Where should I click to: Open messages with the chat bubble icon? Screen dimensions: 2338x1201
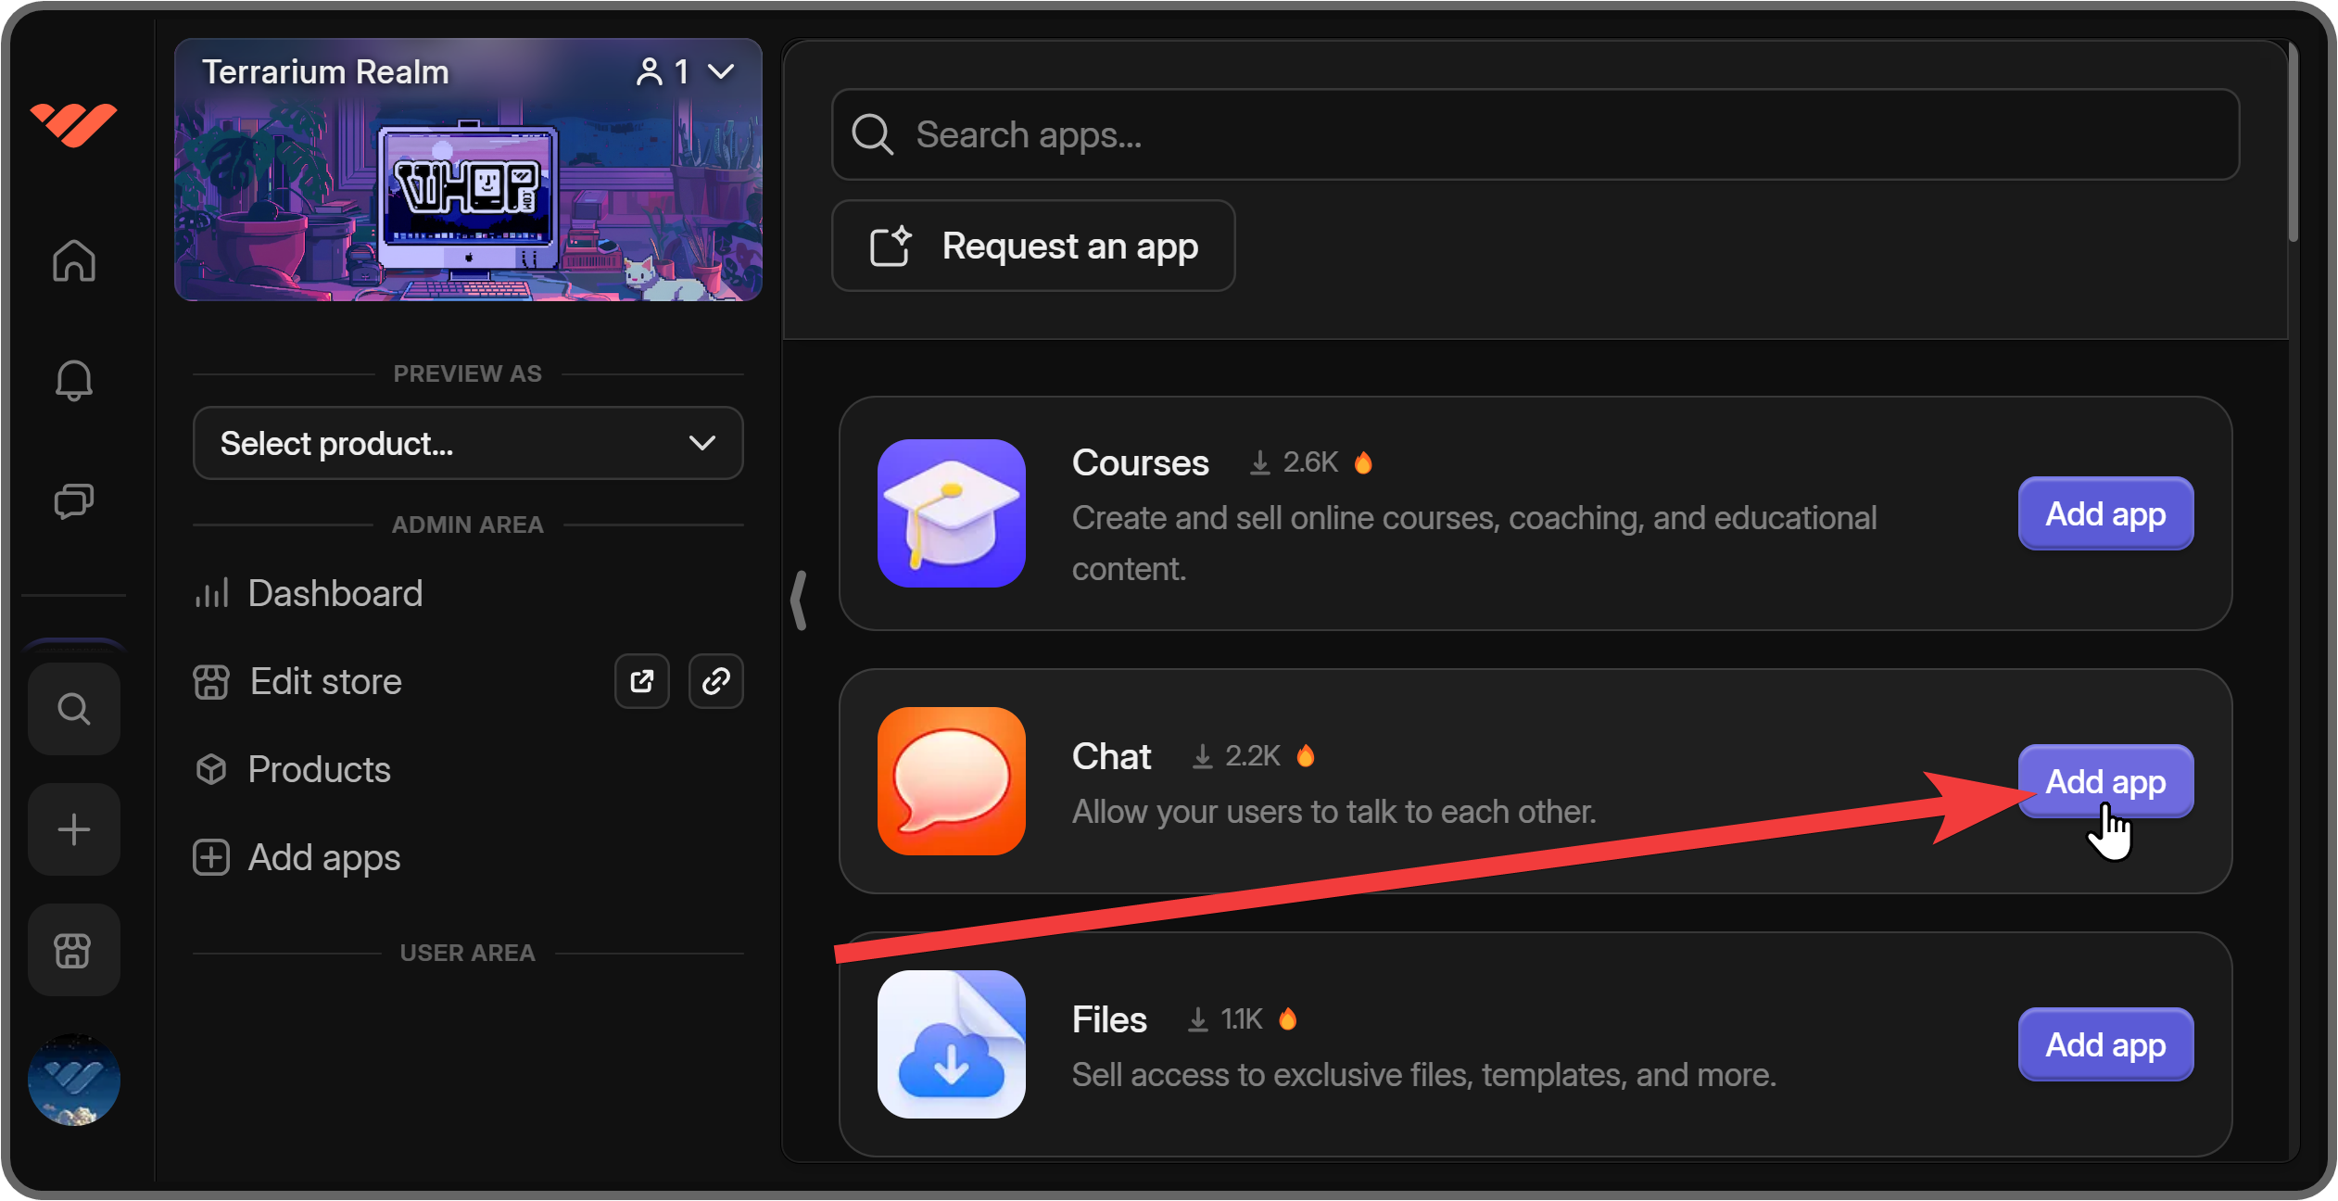coord(73,501)
